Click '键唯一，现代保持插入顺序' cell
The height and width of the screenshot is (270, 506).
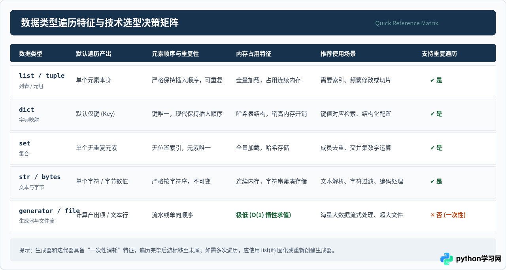point(187,114)
